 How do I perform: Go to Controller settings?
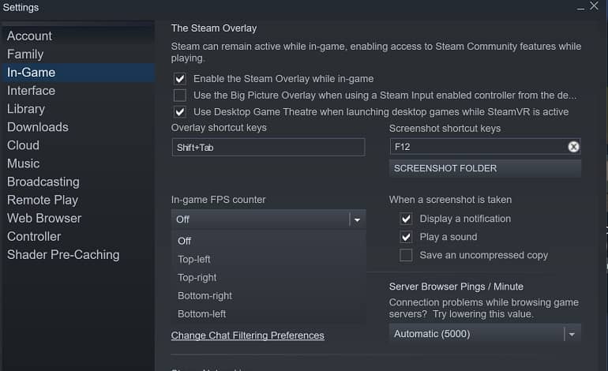pyautogui.click(x=34, y=236)
